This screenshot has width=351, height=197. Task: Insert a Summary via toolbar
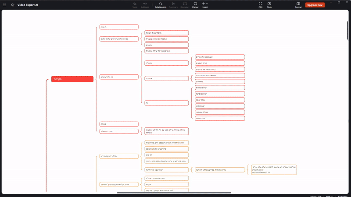[173, 5]
